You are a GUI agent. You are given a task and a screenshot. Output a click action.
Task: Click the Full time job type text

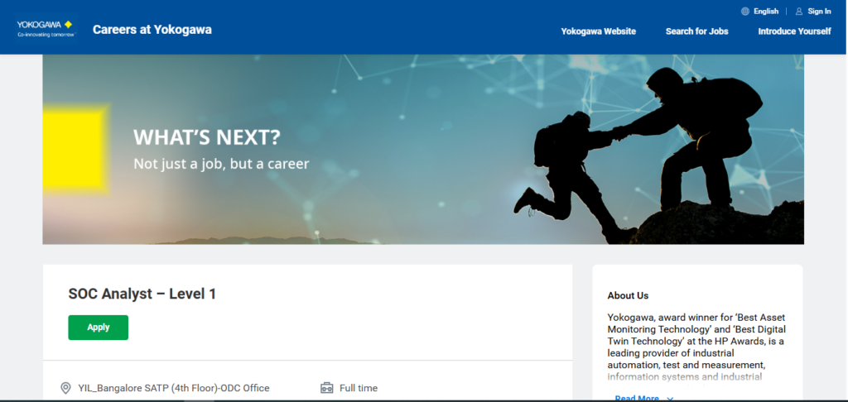359,388
